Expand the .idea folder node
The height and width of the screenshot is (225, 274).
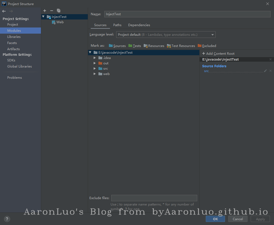(95, 58)
